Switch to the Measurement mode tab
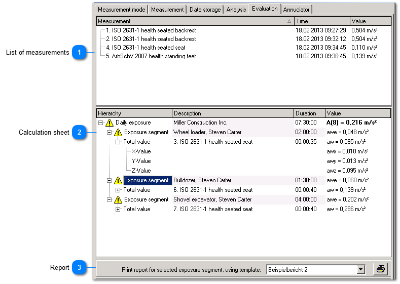400x284 pixels. [121, 10]
